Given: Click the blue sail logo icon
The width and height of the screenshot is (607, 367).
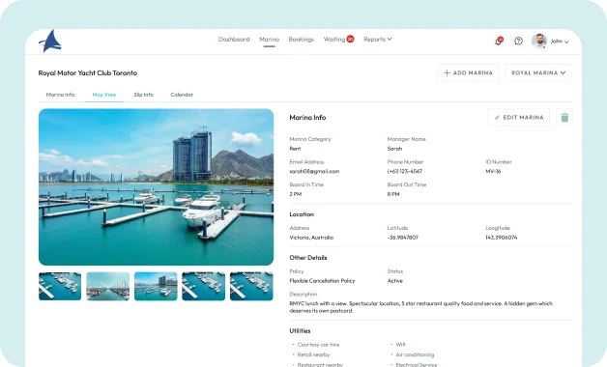Looking at the screenshot, I should coord(50,41).
